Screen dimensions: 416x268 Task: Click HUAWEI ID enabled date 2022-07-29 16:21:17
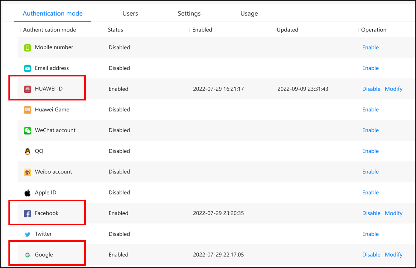pyautogui.click(x=218, y=89)
